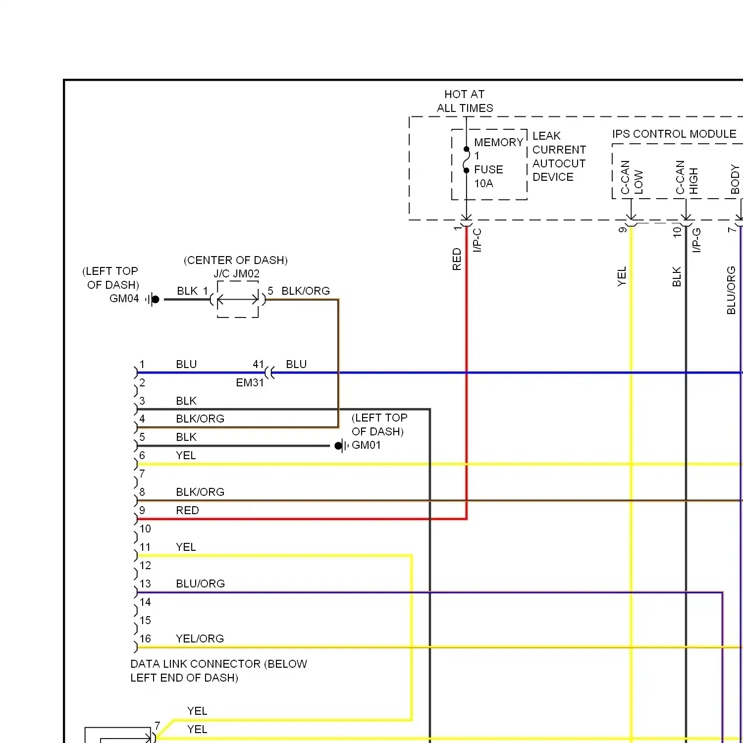Click the J/C JM02 joint connector label
Viewport: 743px width, 743px height.
pos(237,274)
